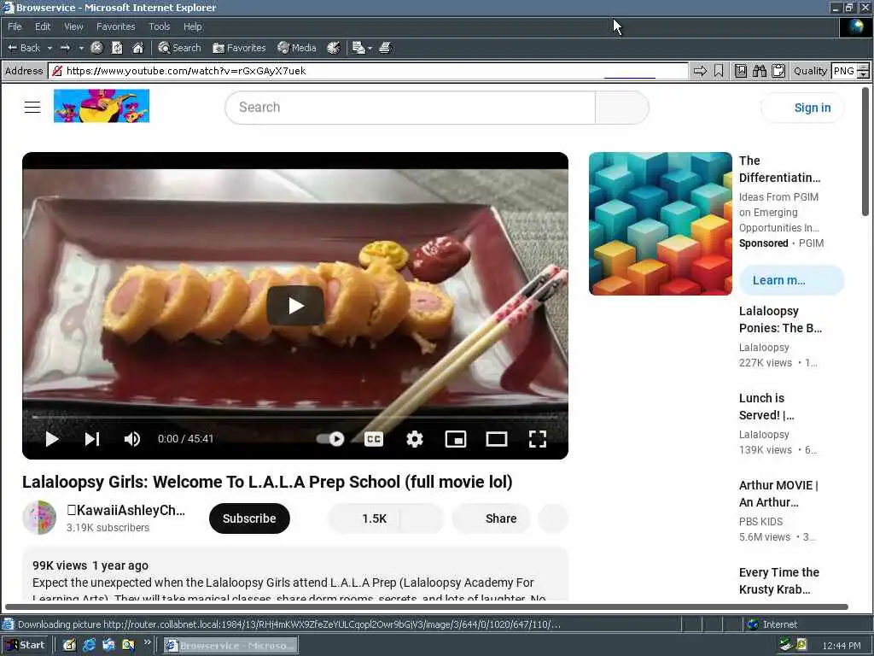Screen dimensions: 874x656
Task: Click the Sign in button
Action: [x=802, y=108]
